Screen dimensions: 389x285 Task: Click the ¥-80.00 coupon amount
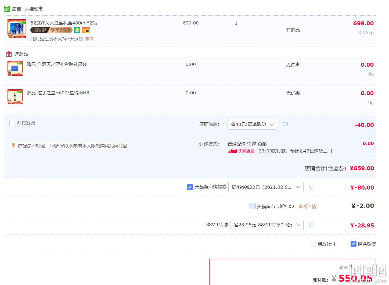(x=362, y=187)
